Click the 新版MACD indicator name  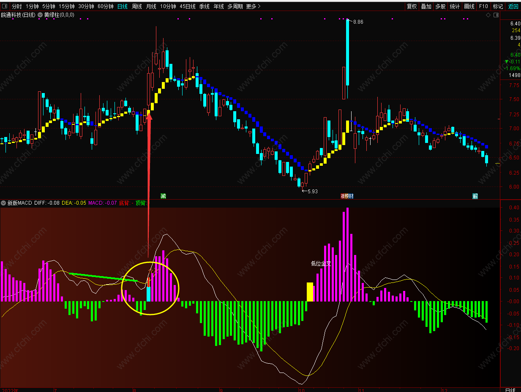tap(20, 203)
